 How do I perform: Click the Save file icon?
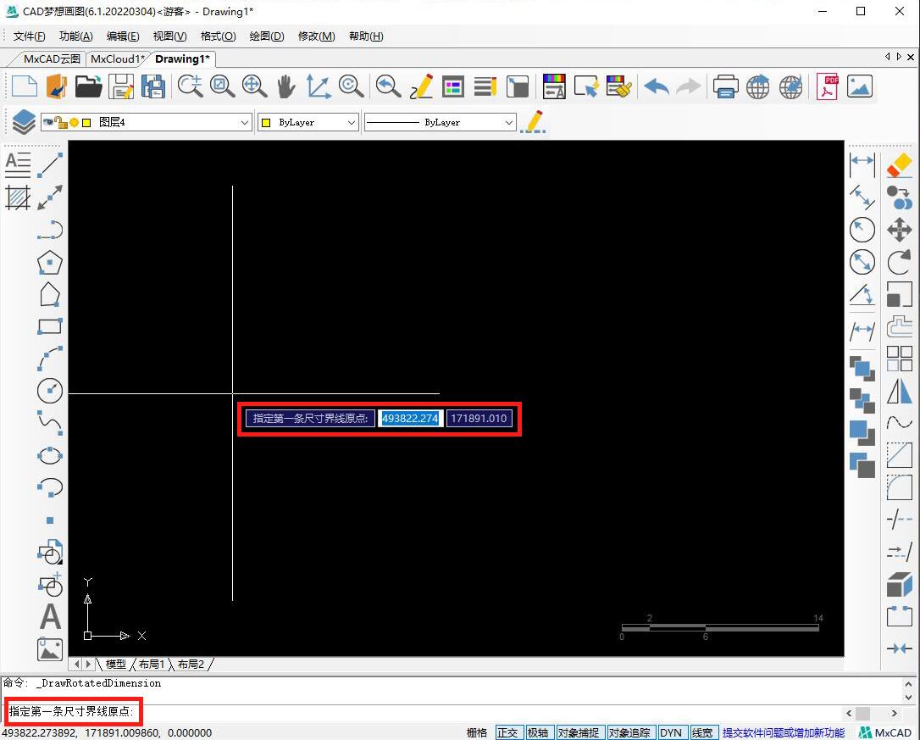(122, 86)
